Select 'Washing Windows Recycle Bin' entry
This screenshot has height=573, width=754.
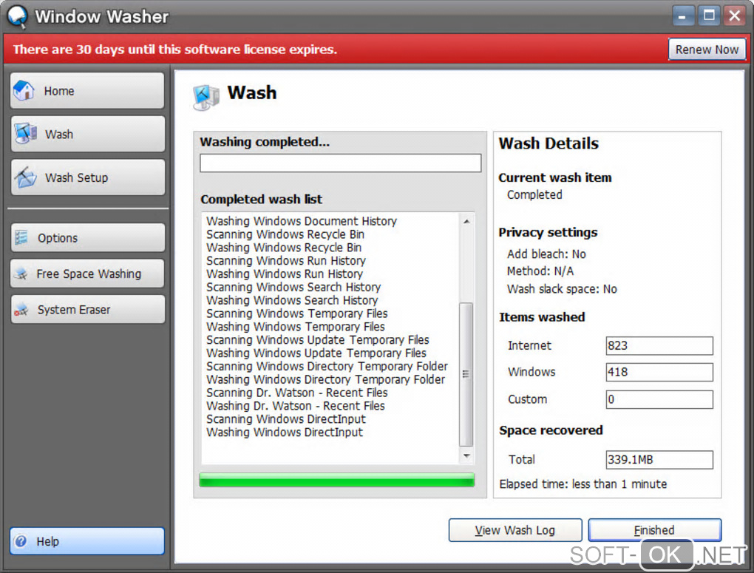point(284,247)
